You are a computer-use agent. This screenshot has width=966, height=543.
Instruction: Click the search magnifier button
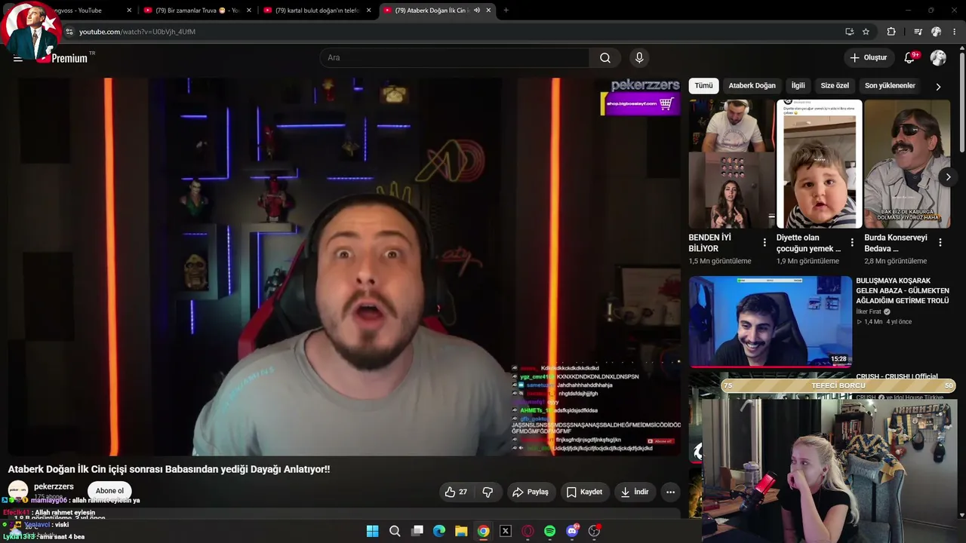[x=605, y=58]
